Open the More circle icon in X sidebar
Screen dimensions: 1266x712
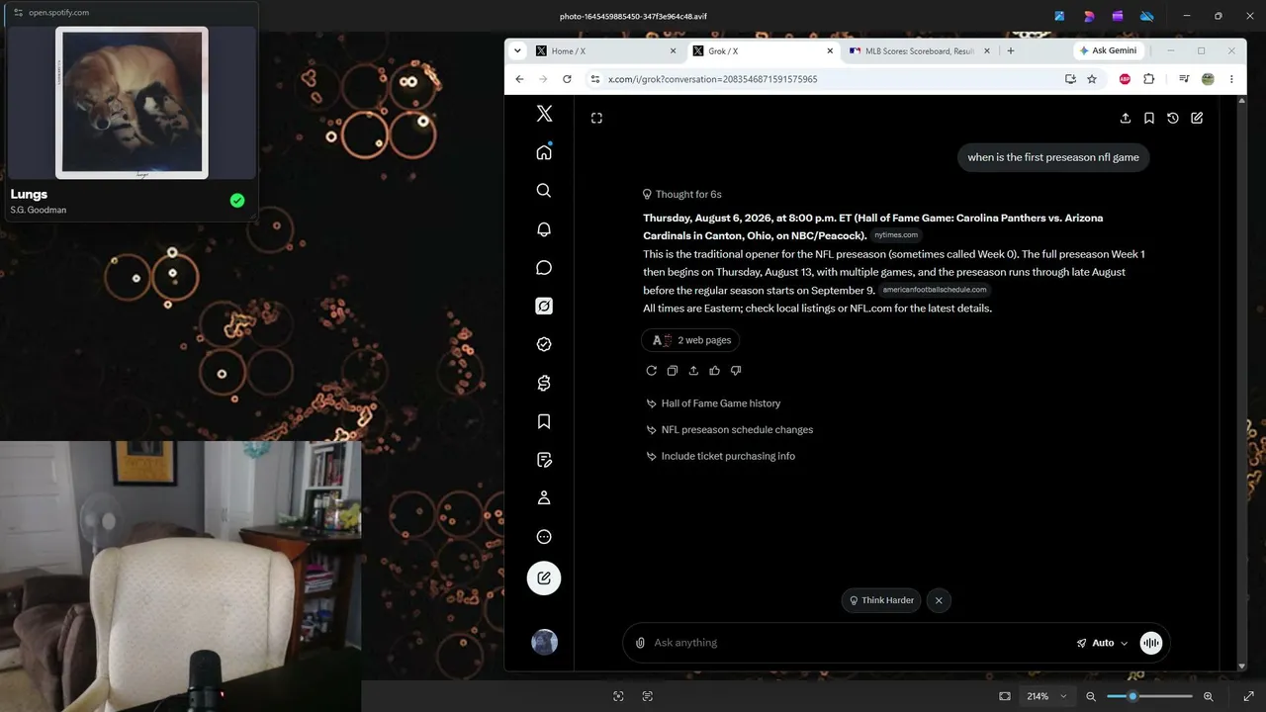(x=544, y=537)
